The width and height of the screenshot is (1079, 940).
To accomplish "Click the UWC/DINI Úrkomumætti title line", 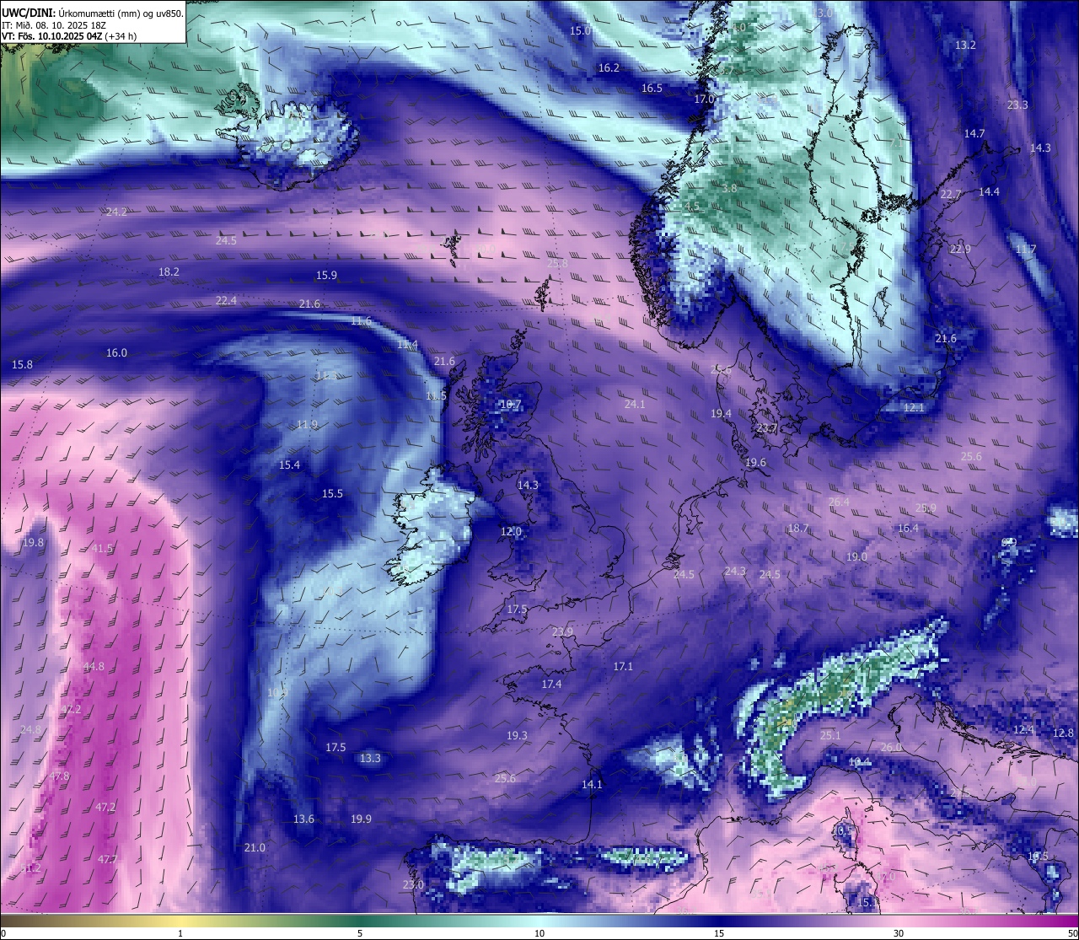I will click(93, 13).
